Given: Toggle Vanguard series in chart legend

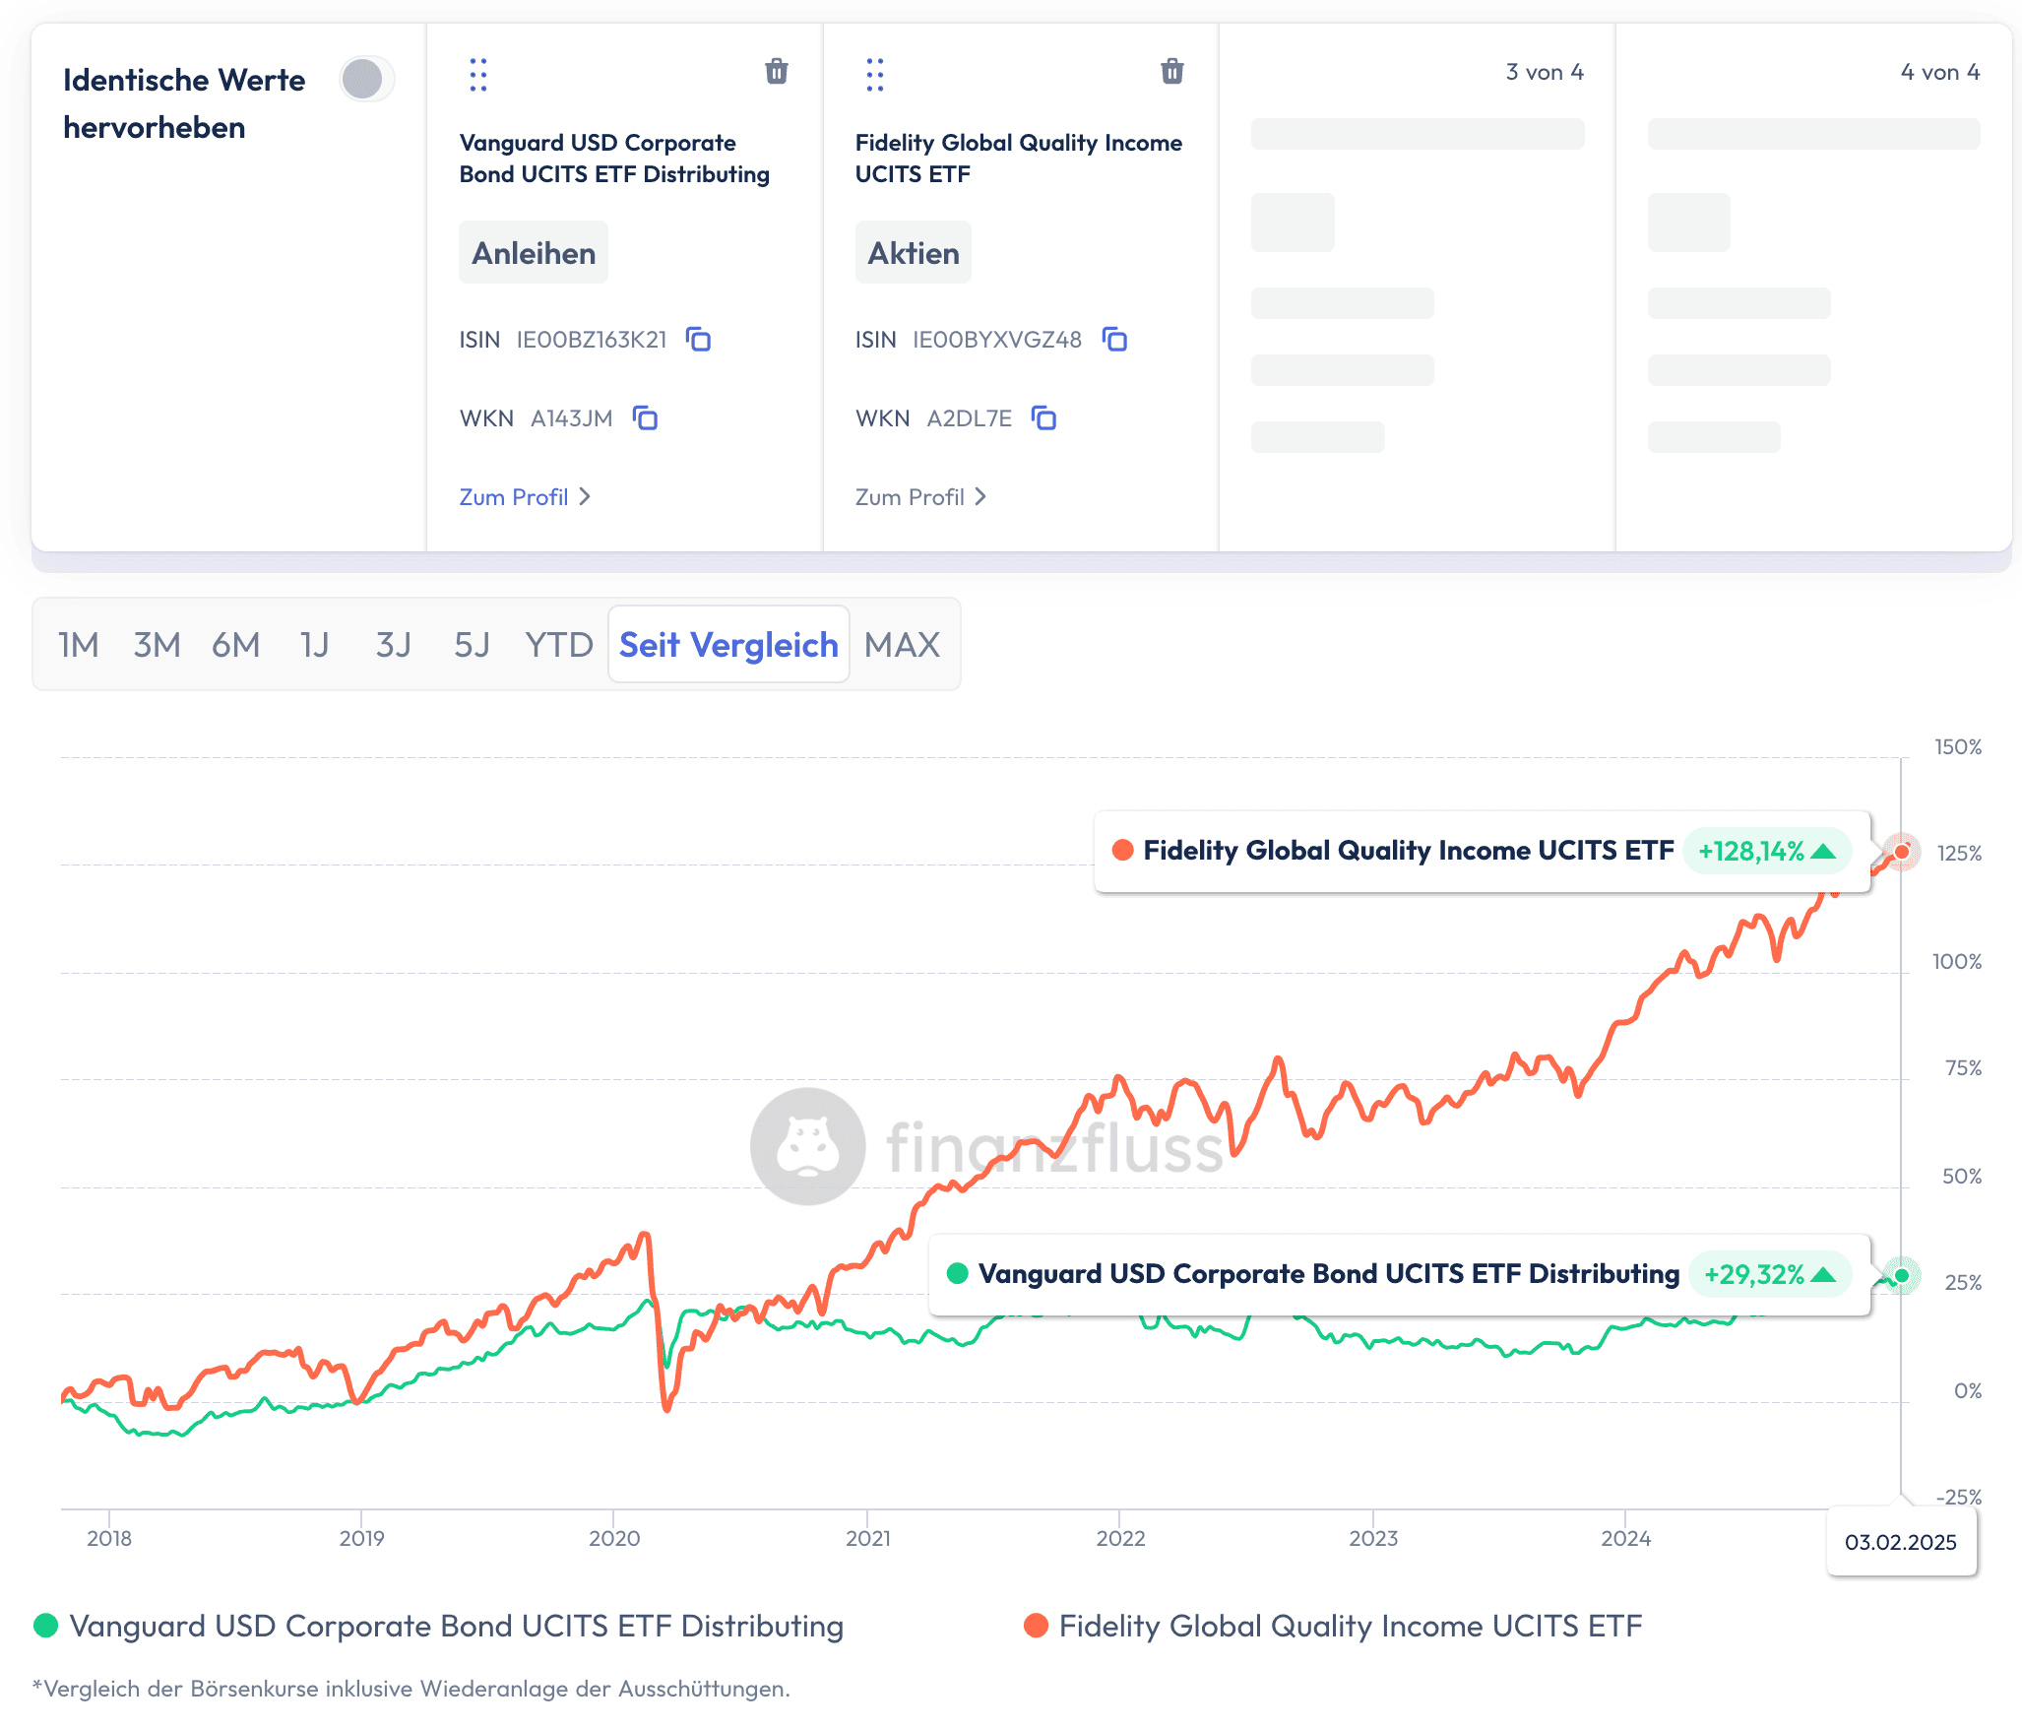Looking at the screenshot, I should tap(439, 1626).
